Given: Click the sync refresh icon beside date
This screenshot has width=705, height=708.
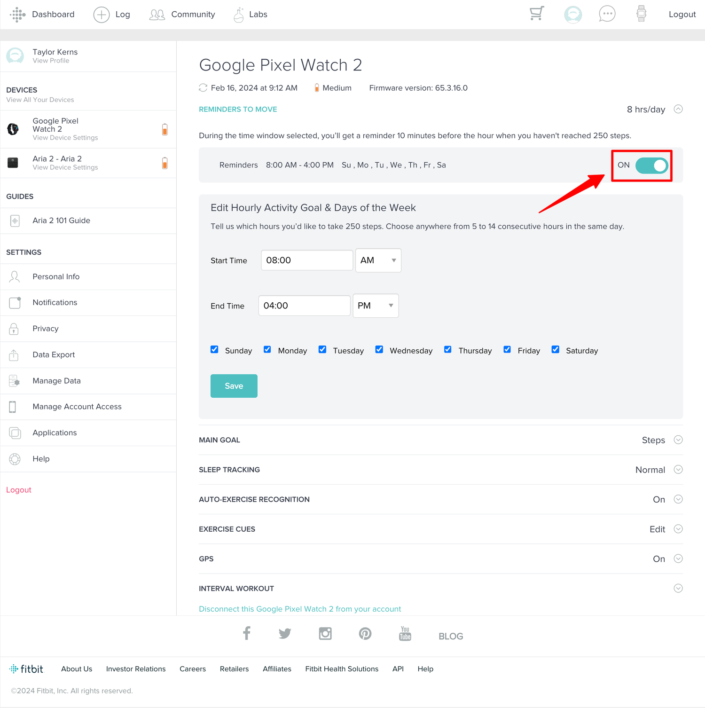Looking at the screenshot, I should [x=203, y=88].
